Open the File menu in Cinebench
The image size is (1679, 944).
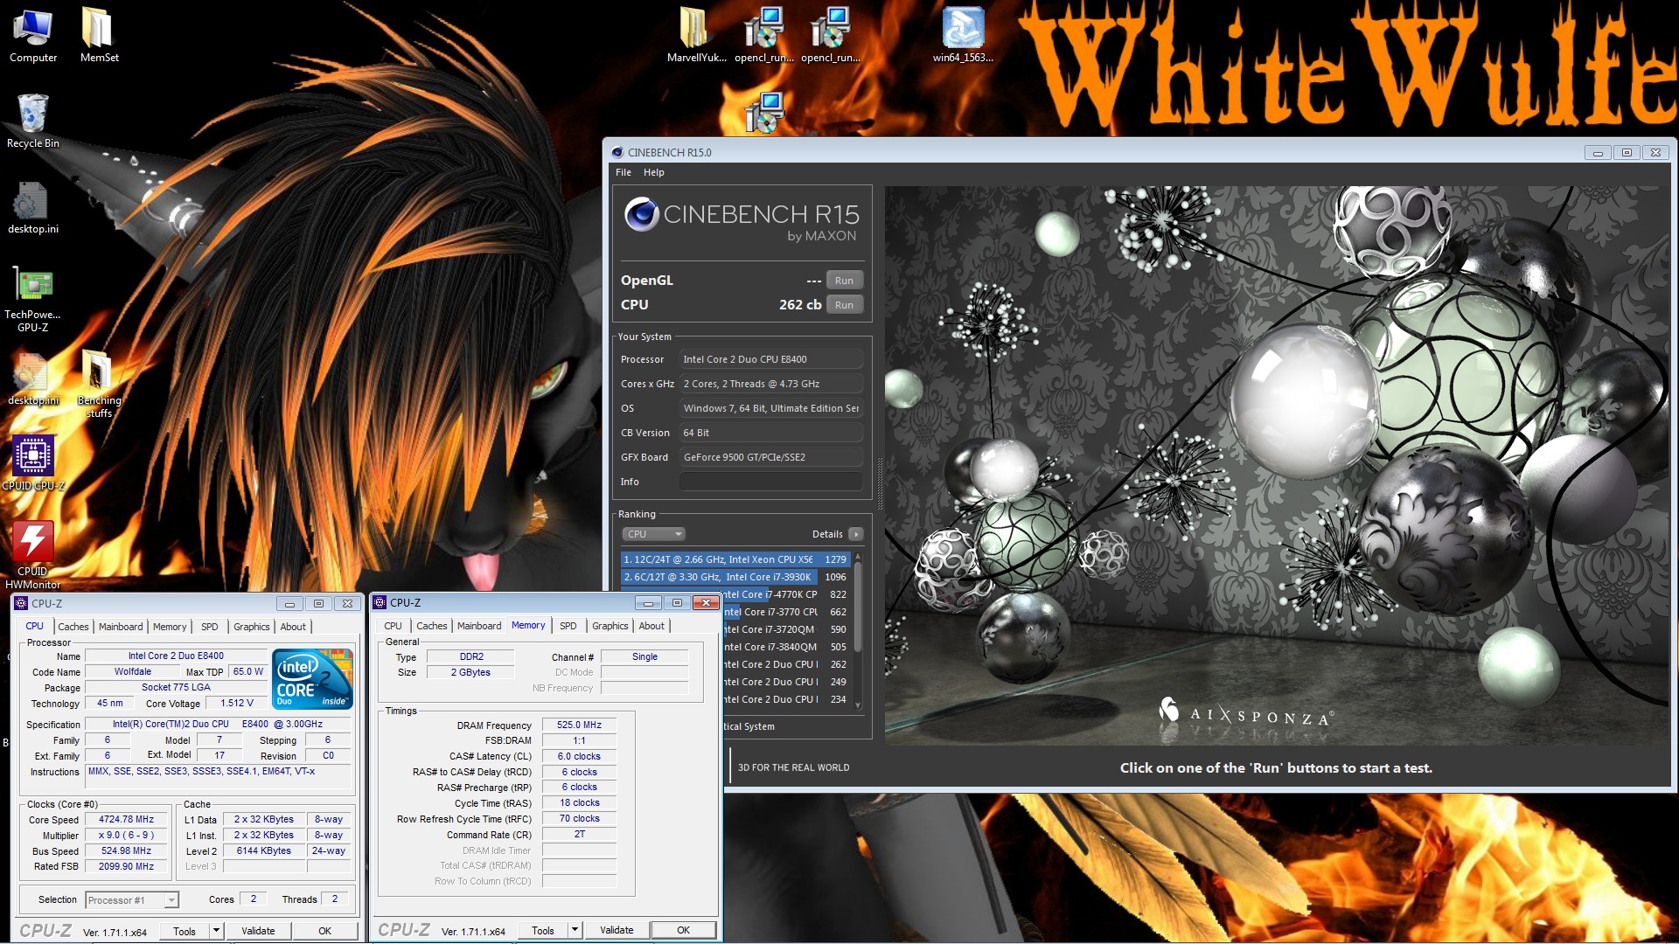point(624,172)
